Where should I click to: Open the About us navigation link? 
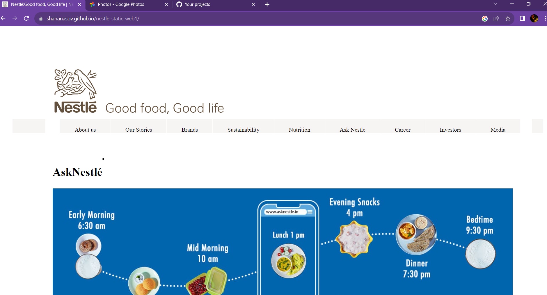pyautogui.click(x=85, y=130)
